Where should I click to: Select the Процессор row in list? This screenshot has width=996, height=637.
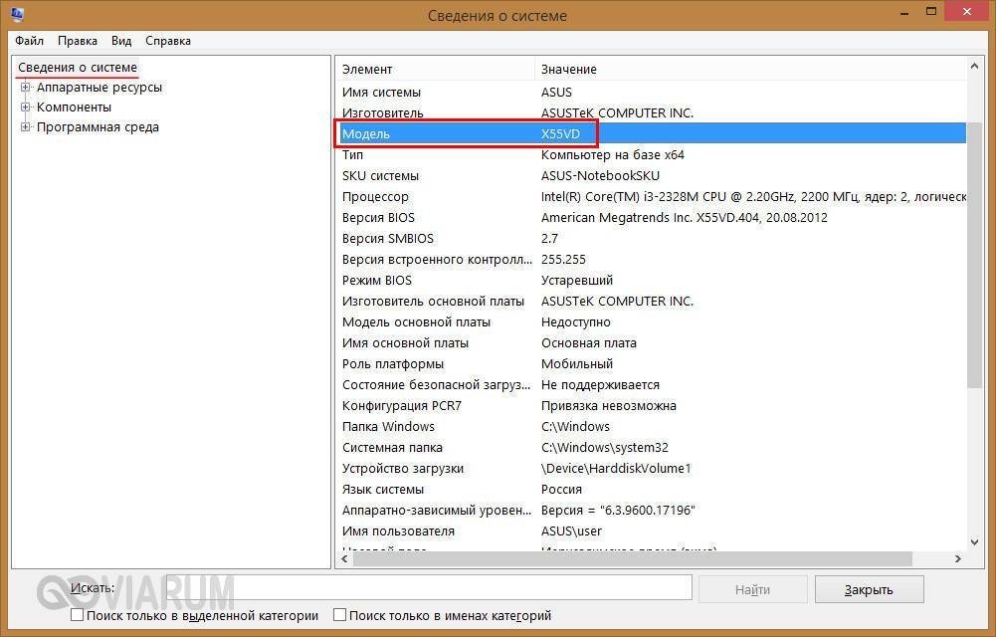375,197
